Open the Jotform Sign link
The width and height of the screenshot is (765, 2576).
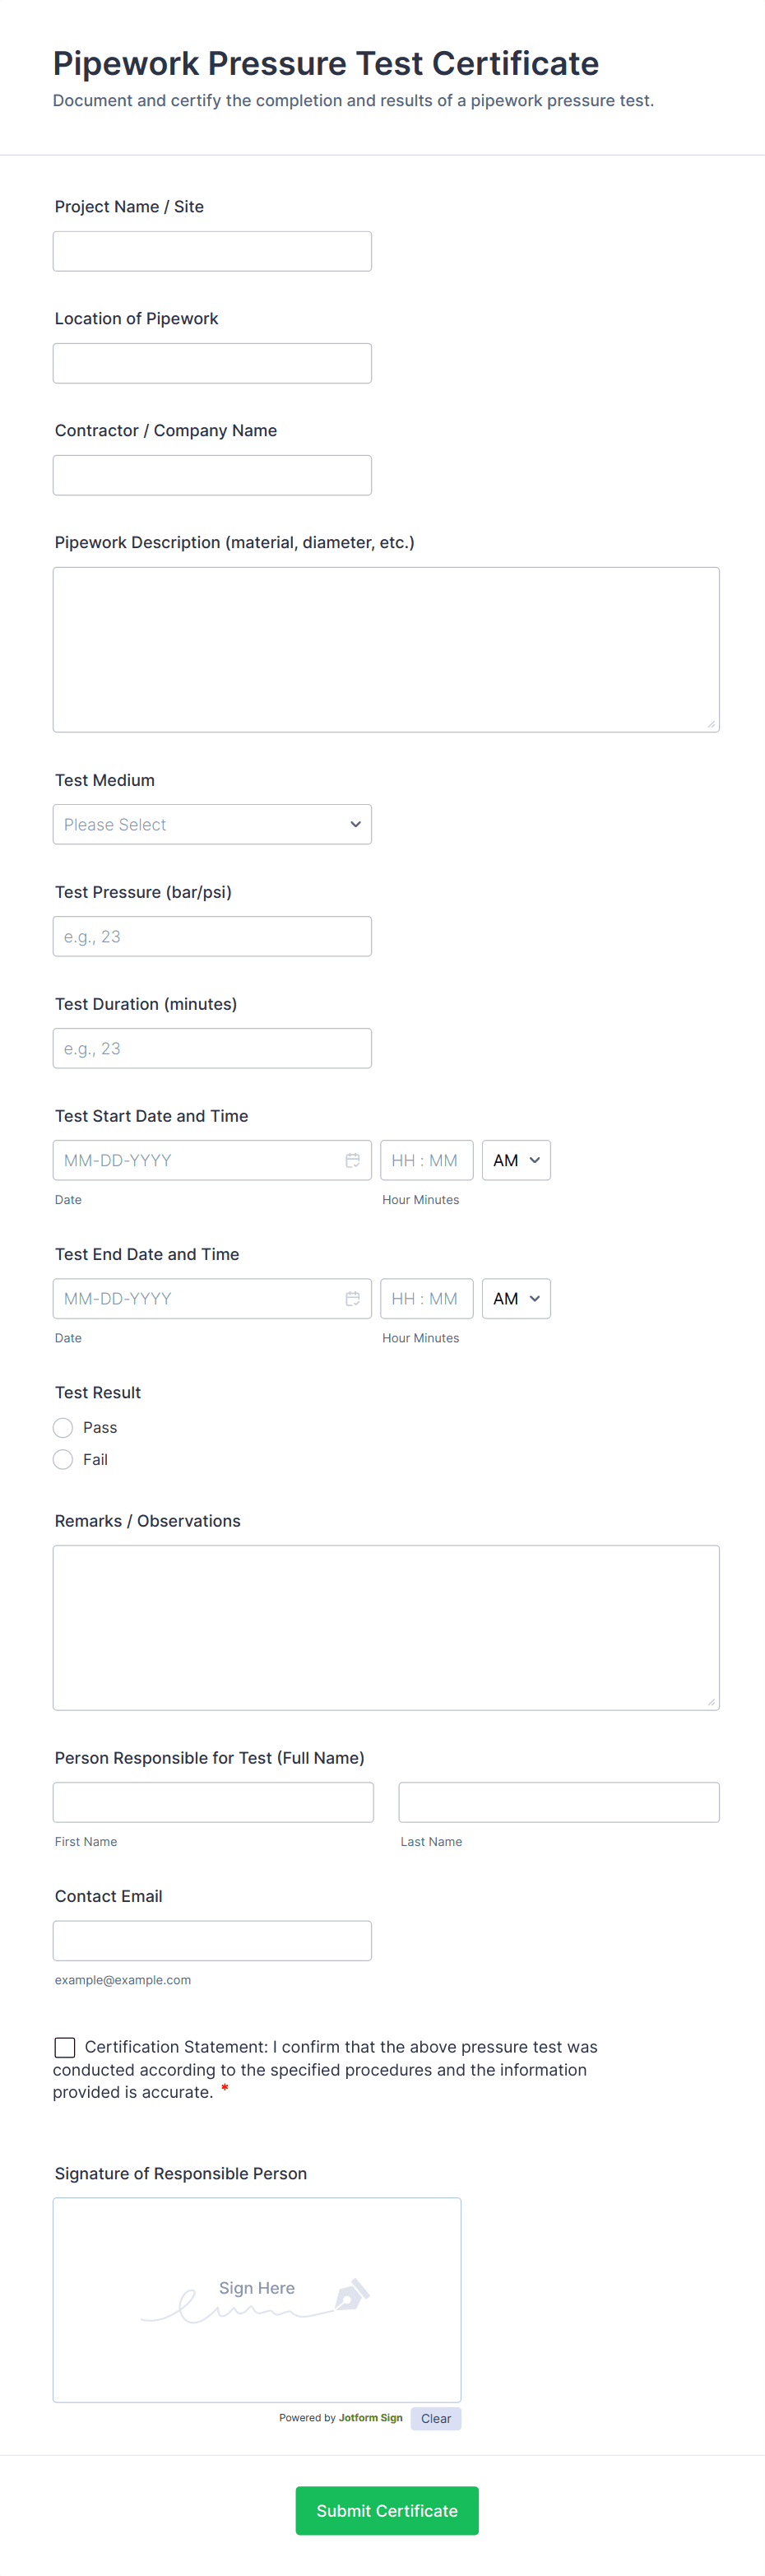(370, 2418)
